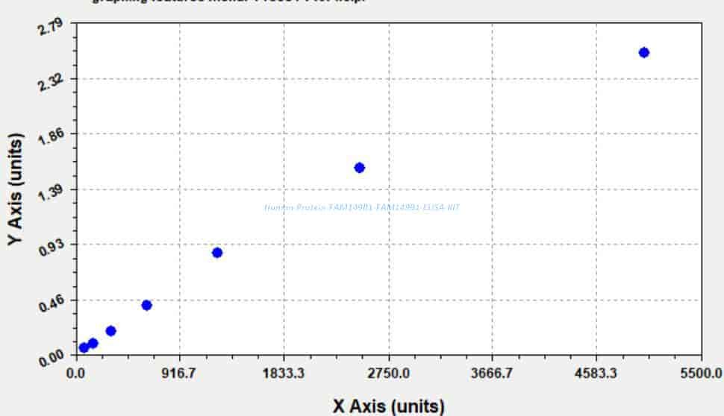
Task: Click the Y axis label '0.93'
Action: click(51, 248)
